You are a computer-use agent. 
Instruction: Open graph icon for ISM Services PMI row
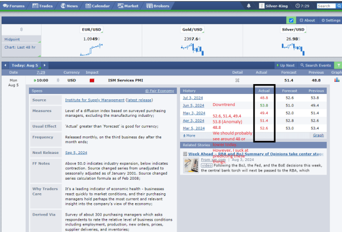click(x=337, y=80)
